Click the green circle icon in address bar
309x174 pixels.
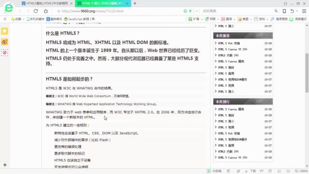pos(185,11)
